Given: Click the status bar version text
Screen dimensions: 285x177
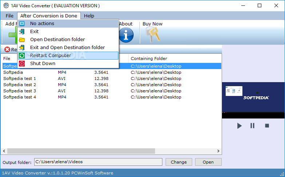Looking at the screenshot, I should point(58,173).
